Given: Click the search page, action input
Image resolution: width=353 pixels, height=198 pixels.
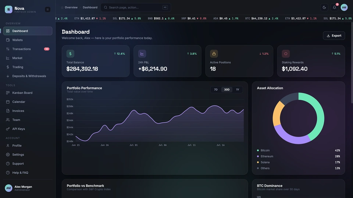Looking at the screenshot, I should click(x=136, y=7).
